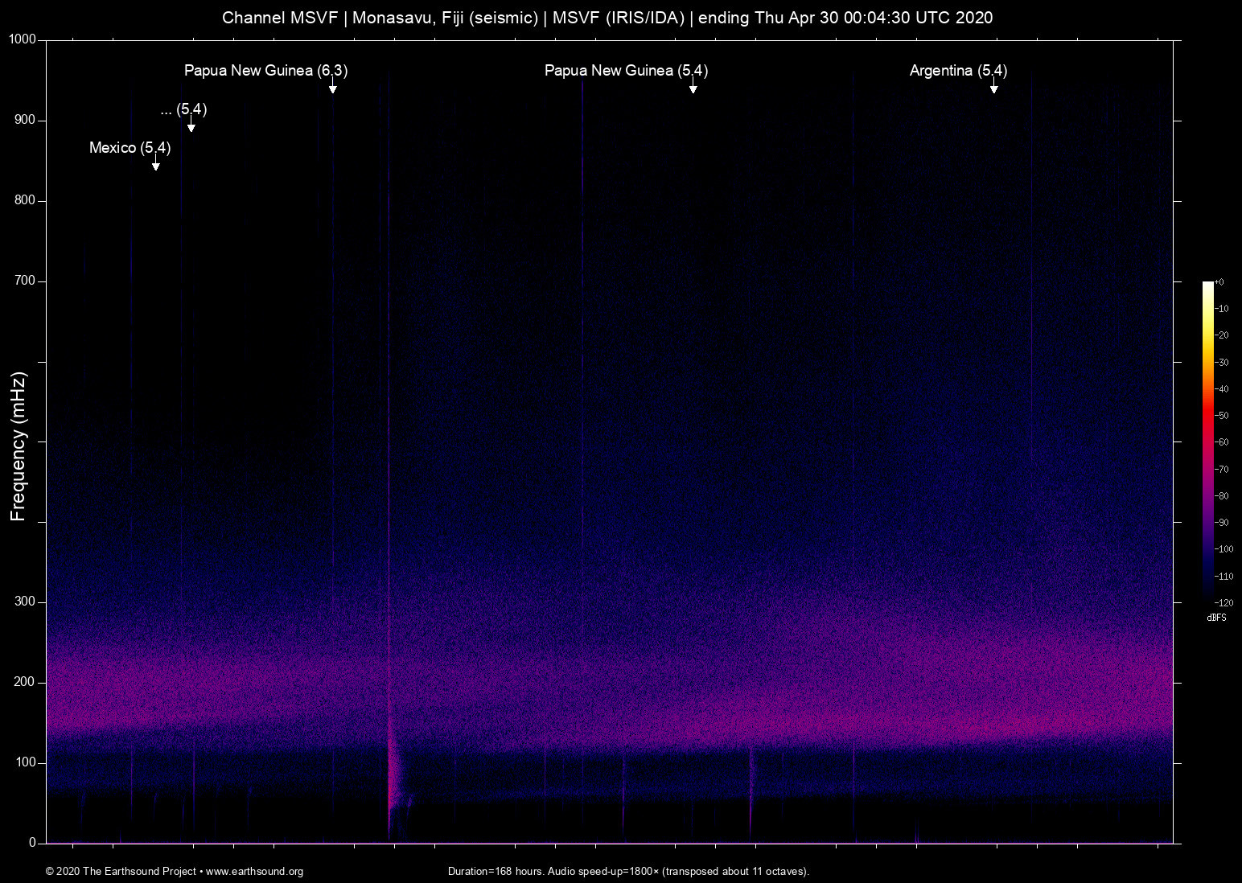This screenshot has width=1242, height=883.
Task: Click the '... (5.4)' event label
Action: pyautogui.click(x=184, y=109)
